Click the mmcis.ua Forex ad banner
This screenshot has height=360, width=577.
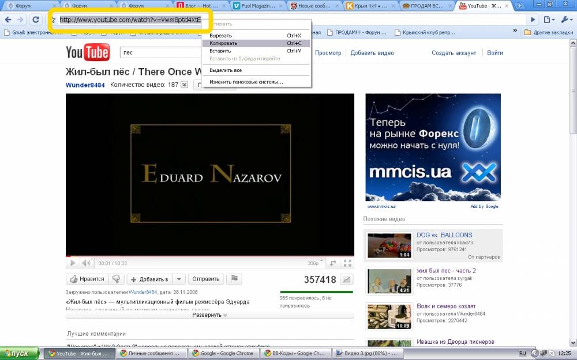433,147
